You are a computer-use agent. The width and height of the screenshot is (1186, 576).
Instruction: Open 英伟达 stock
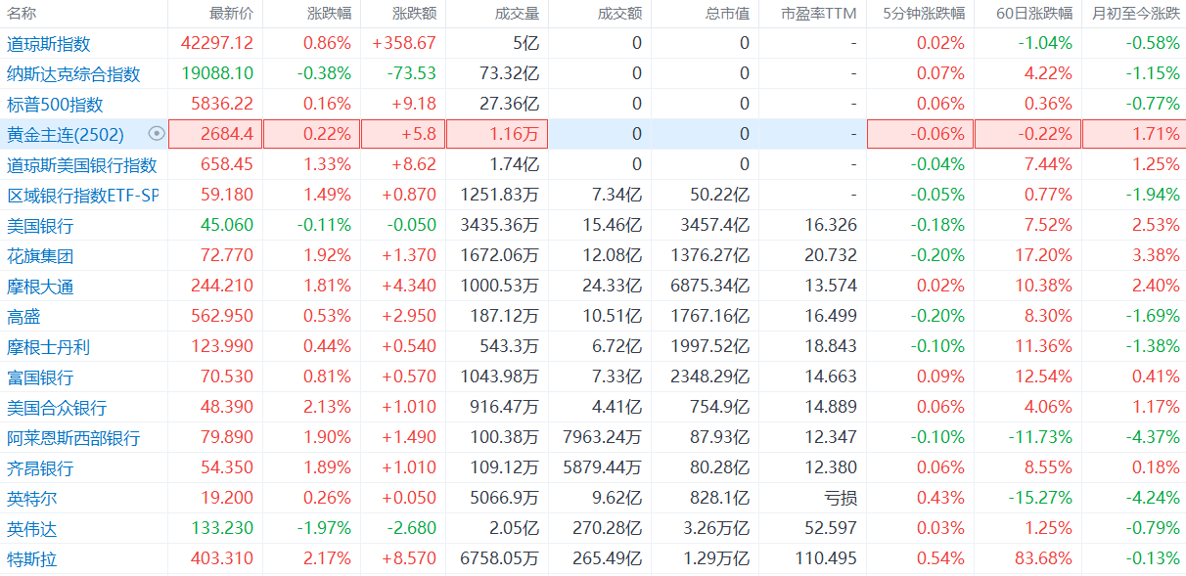31,529
